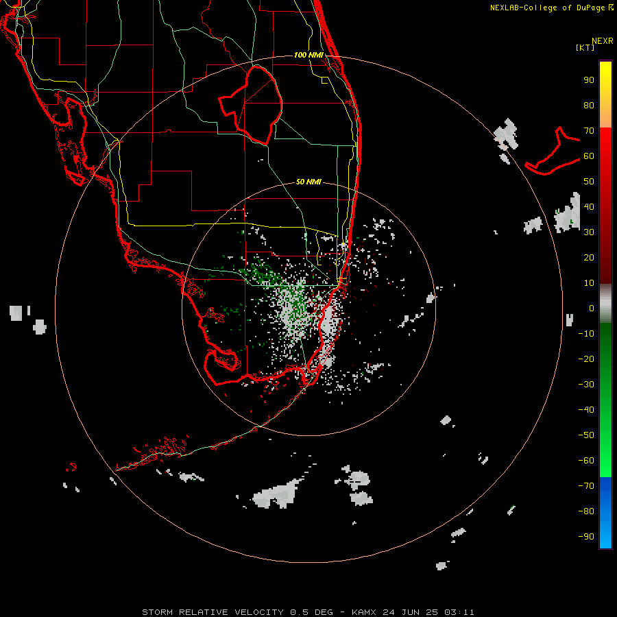This screenshot has width=617, height=617.
Task: Click the positive 30 value on velocity scale
Action: coord(589,232)
